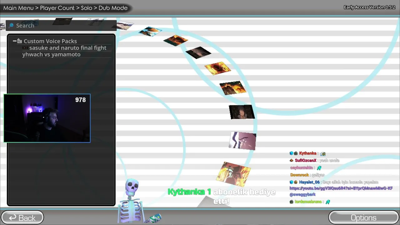Go to Main Menu in the breadcrumb
This screenshot has height=225, width=400.
click(18, 8)
